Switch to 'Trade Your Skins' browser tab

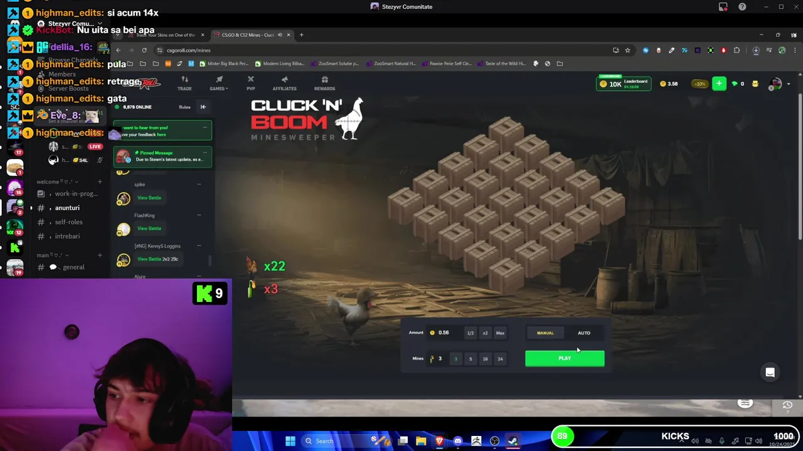(x=163, y=35)
